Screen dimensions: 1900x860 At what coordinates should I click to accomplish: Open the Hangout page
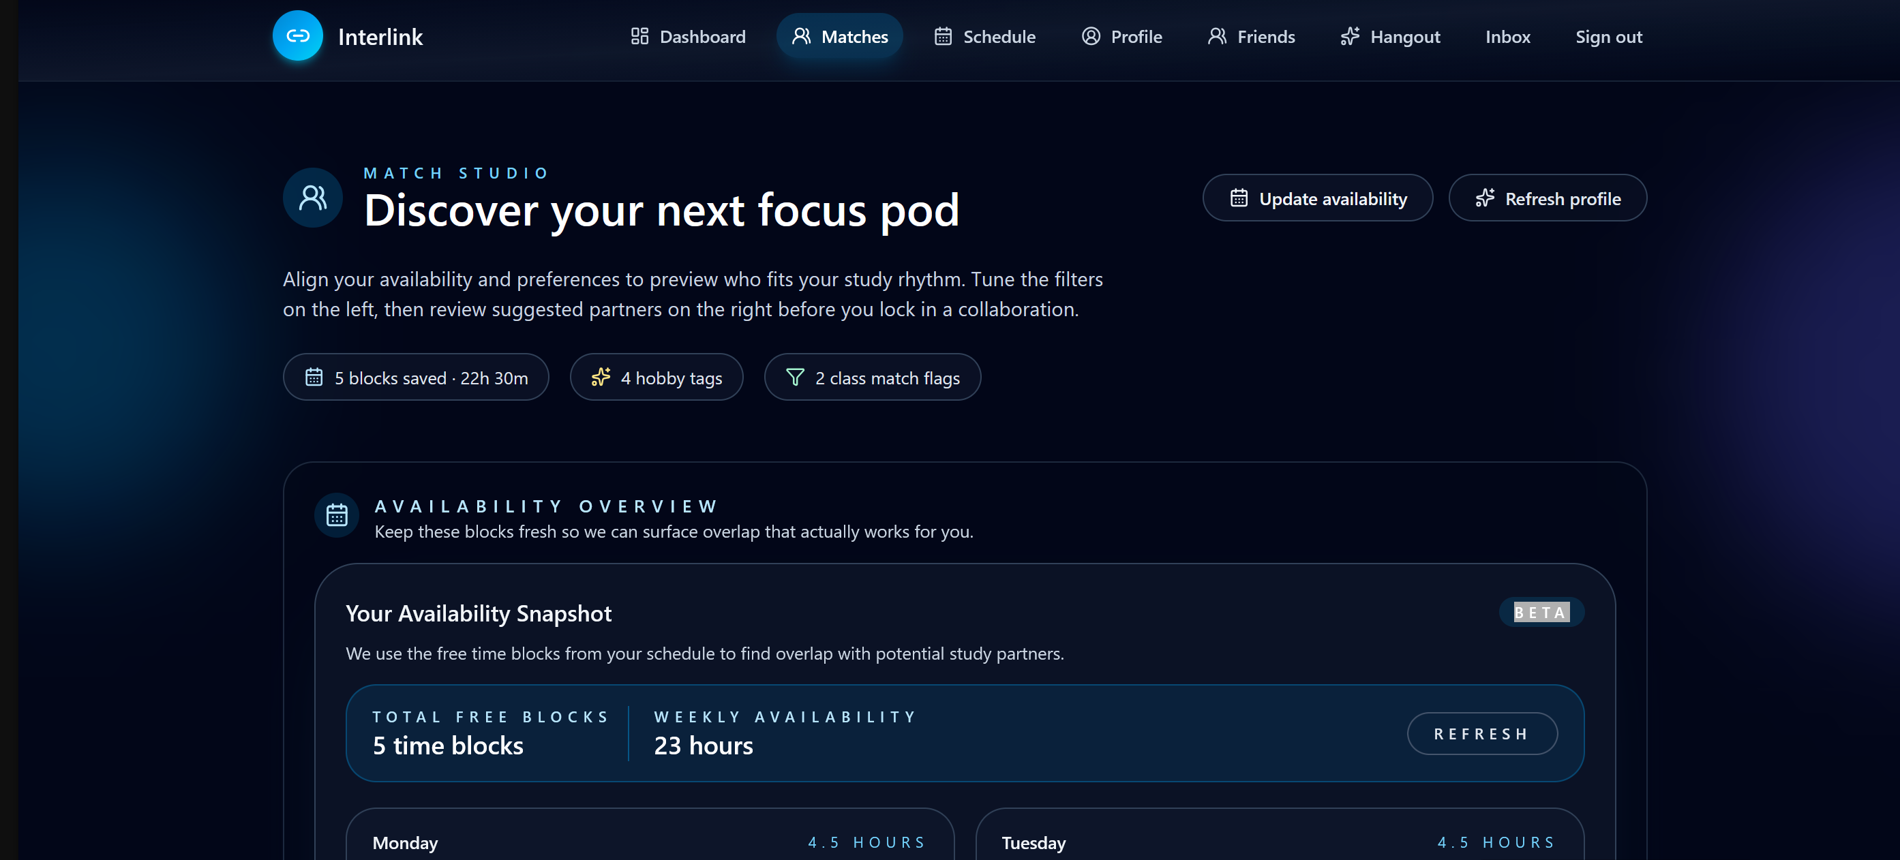[1389, 36]
